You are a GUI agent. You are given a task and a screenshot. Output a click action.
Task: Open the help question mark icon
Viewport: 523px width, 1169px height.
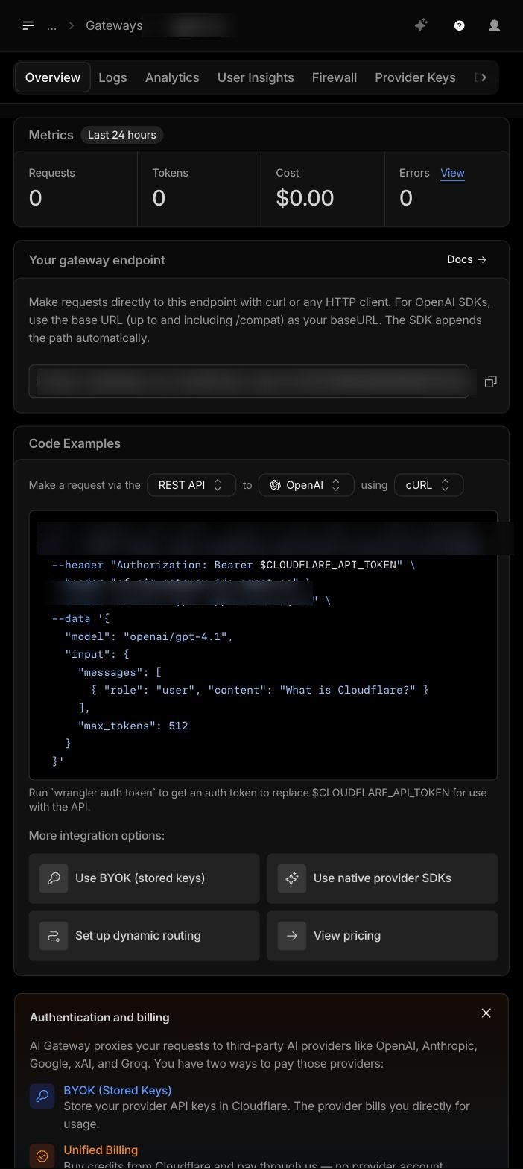pos(460,25)
